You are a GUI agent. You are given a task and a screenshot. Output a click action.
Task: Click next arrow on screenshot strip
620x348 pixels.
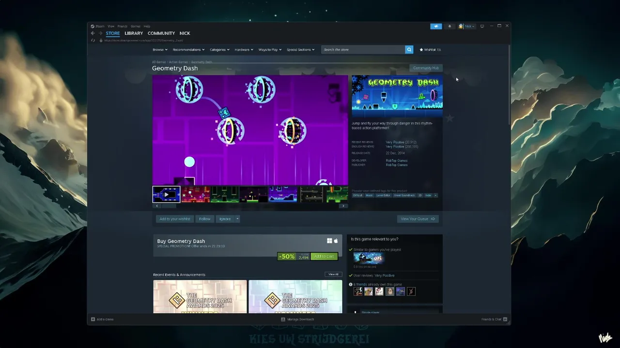coord(343,206)
